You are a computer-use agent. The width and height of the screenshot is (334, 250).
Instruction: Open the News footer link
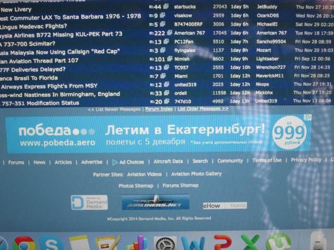(x=40, y=162)
